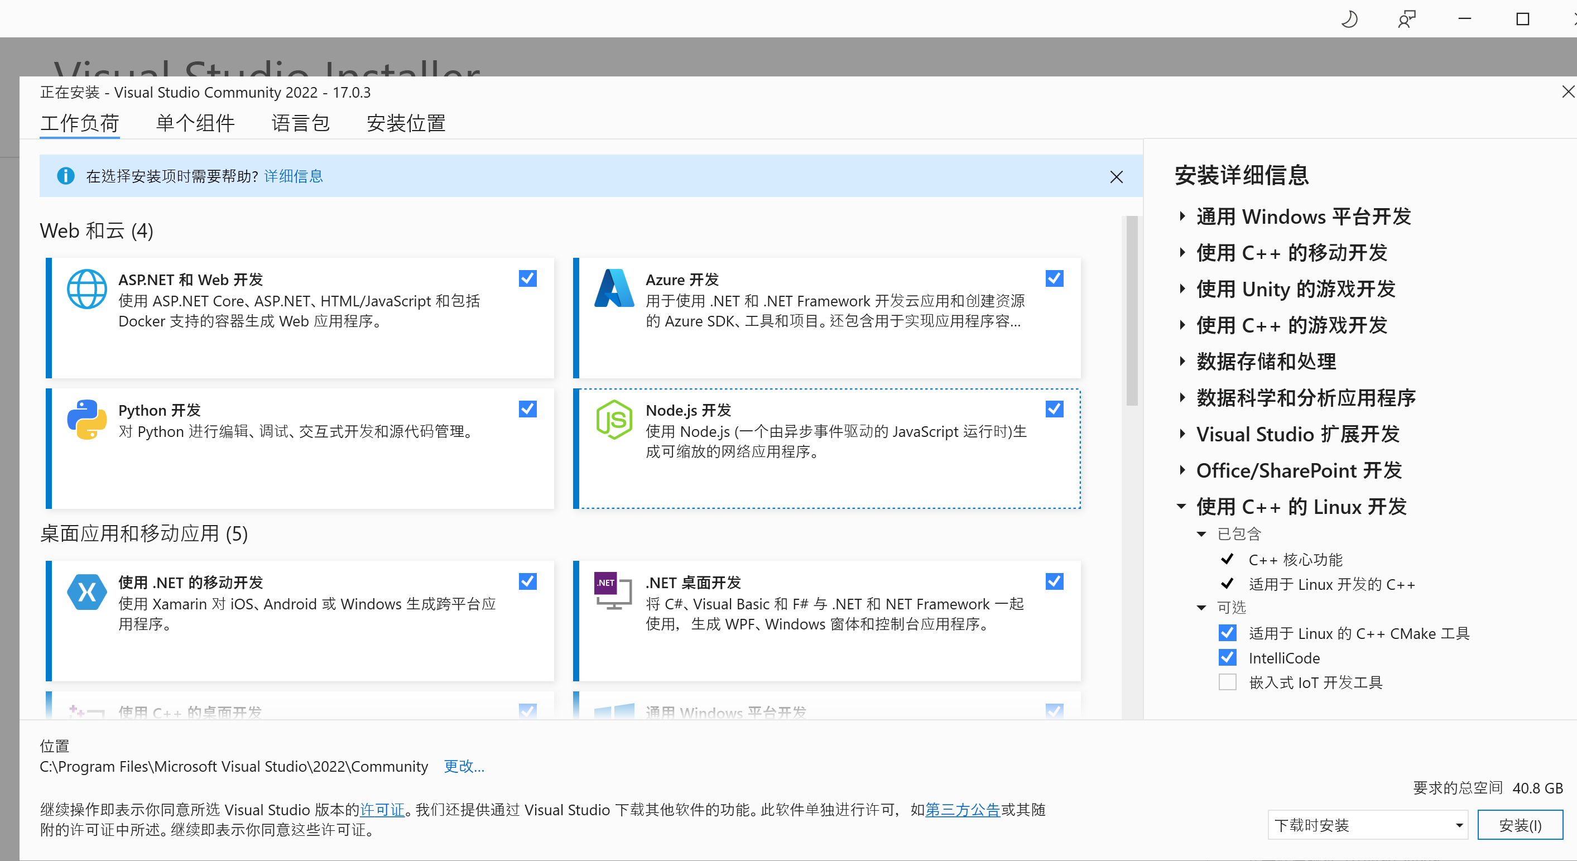This screenshot has height=861, width=1577.
Task: Switch to the 工作负荷 tab
Action: 80,123
